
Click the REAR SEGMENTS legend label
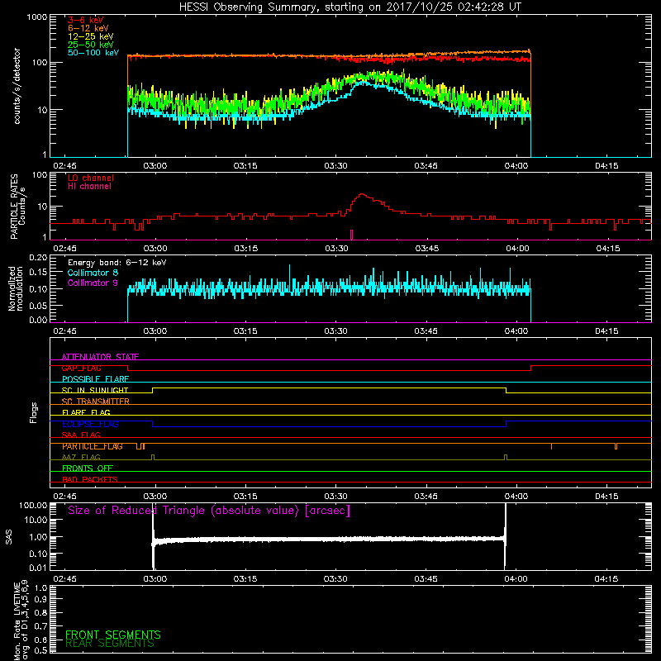click(x=110, y=644)
